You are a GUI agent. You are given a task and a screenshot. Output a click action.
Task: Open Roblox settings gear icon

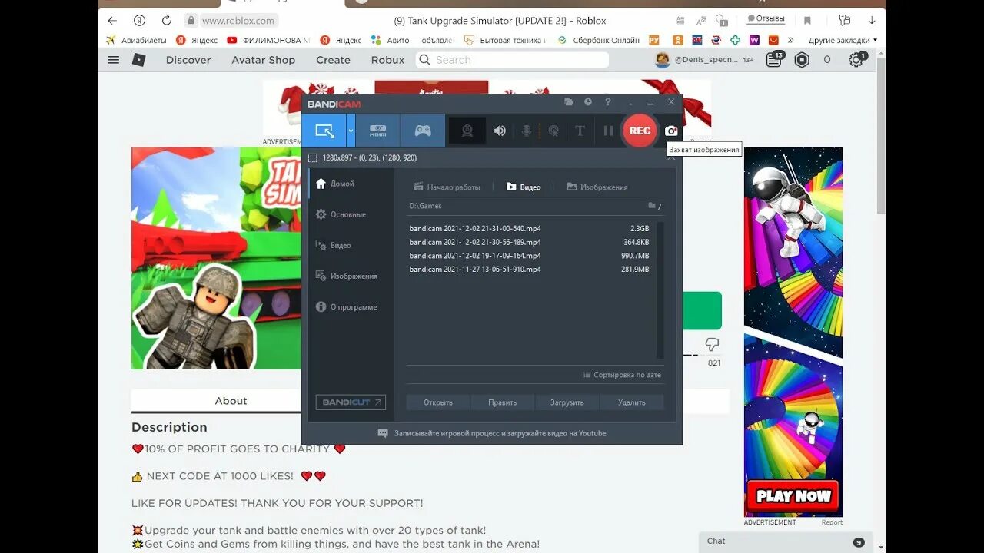[x=856, y=59]
